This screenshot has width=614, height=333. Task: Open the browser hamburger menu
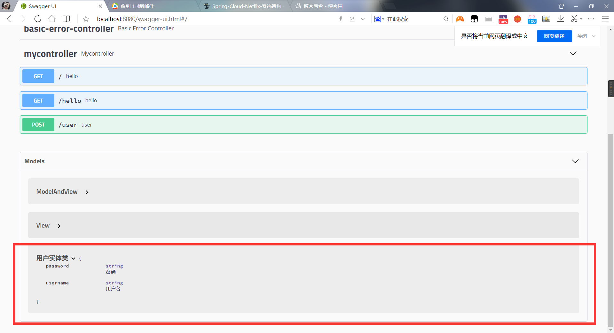coord(605,19)
